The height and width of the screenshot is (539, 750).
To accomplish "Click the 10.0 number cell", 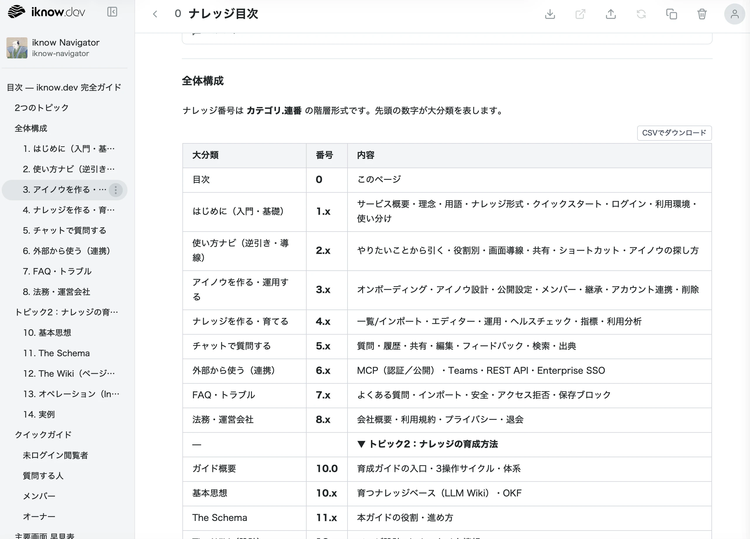I will (x=327, y=469).
